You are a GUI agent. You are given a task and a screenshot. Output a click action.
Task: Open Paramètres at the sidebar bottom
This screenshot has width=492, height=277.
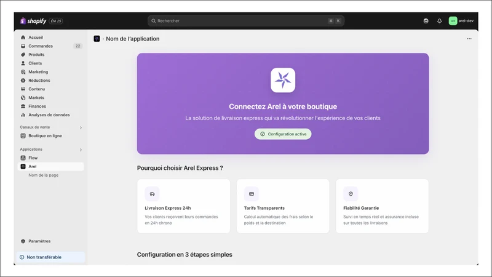click(x=50, y=241)
